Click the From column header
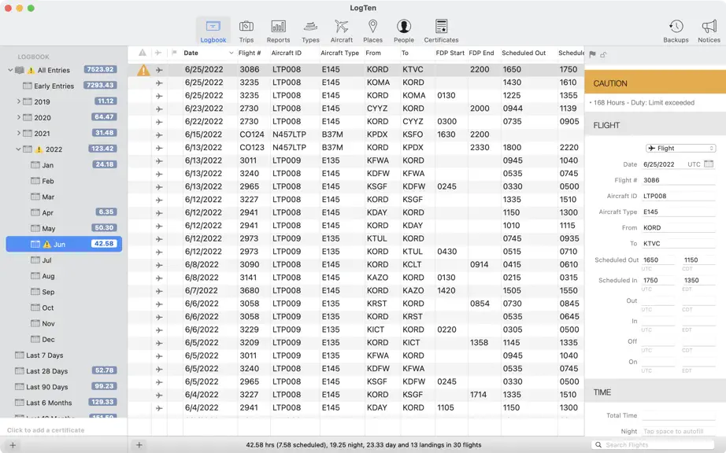The height and width of the screenshot is (453, 726). pos(373,53)
